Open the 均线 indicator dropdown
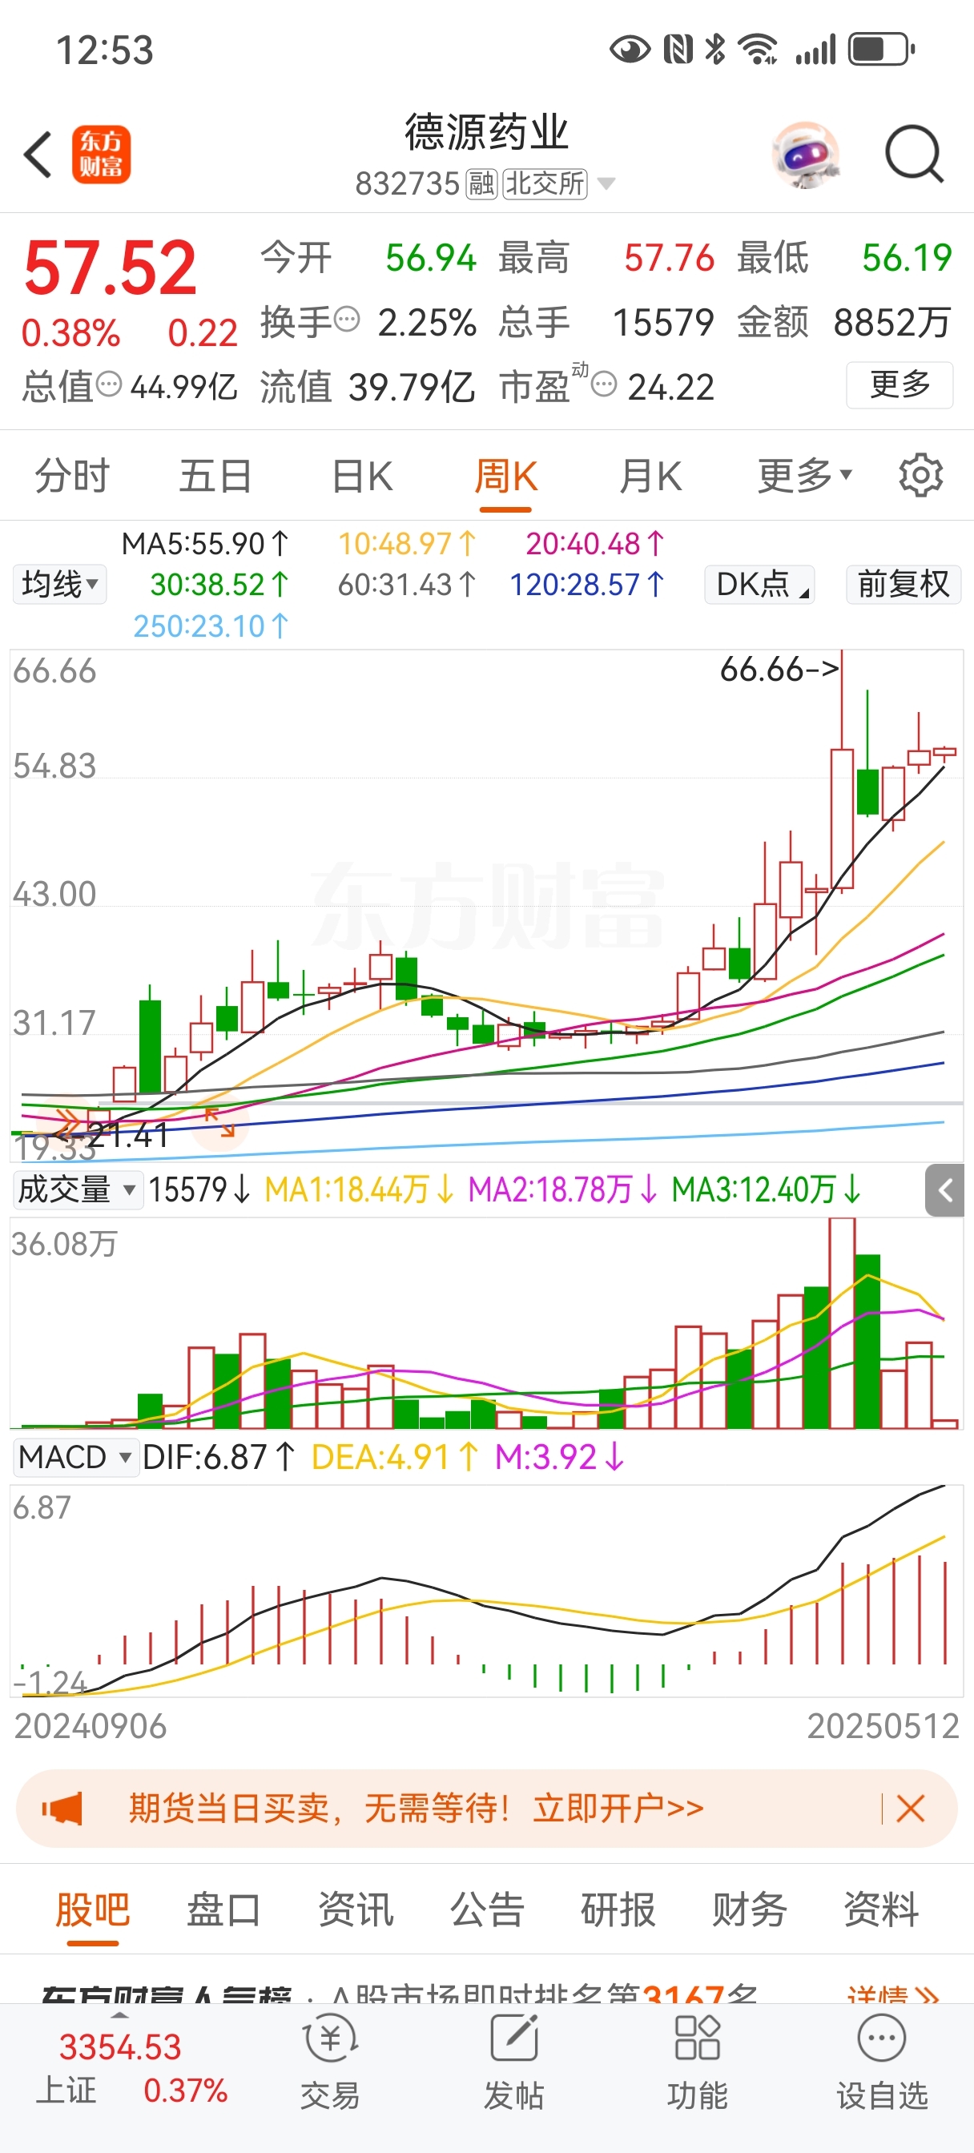The image size is (974, 2153). point(59,583)
